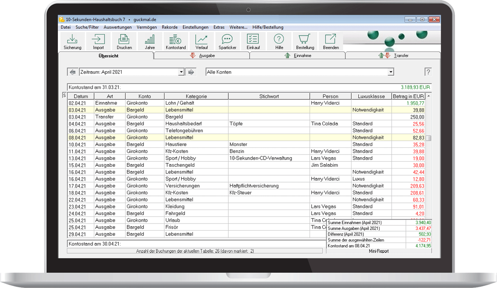Screen dimensions: 497x288
Task: Sort by the Stichwort column header
Action: tap(269, 96)
